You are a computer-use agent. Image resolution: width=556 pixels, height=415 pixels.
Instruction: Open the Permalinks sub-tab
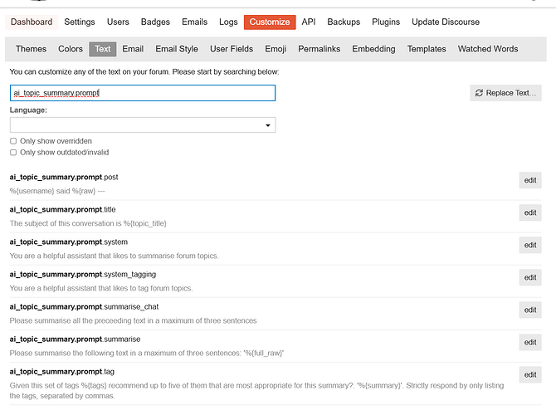[x=319, y=49]
